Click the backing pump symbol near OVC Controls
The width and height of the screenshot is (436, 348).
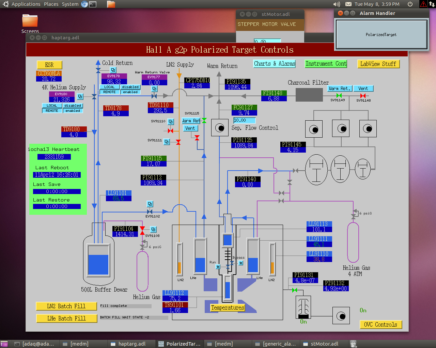pyautogui.click(x=341, y=316)
